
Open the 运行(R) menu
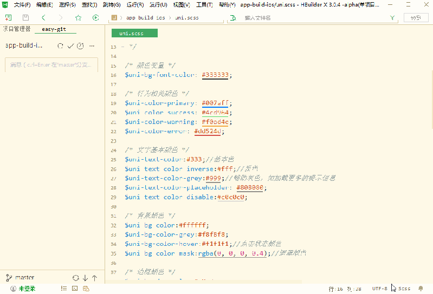coord(135,5)
